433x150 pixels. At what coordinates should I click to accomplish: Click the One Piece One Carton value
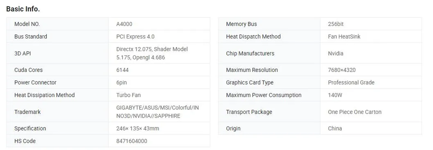click(x=354, y=112)
